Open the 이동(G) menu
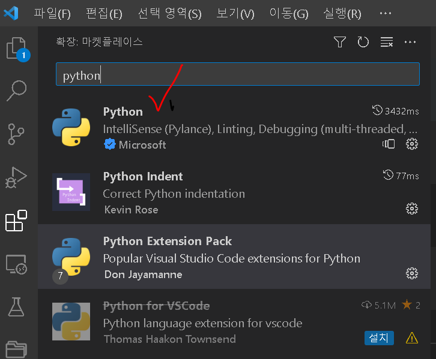 pyautogui.click(x=289, y=13)
